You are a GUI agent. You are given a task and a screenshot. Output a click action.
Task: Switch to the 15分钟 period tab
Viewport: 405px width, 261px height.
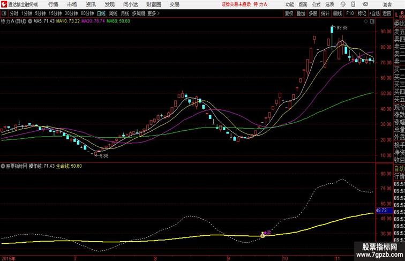pos(55,13)
